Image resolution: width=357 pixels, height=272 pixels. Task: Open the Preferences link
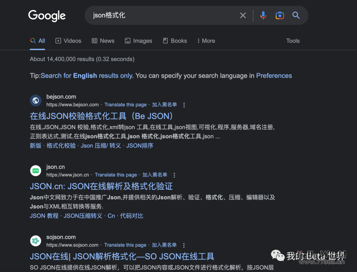tap(274, 75)
